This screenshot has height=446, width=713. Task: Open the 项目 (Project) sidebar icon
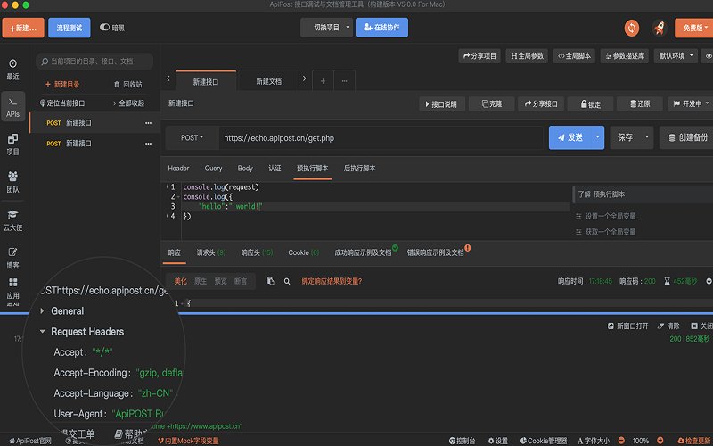click(12, 144)
